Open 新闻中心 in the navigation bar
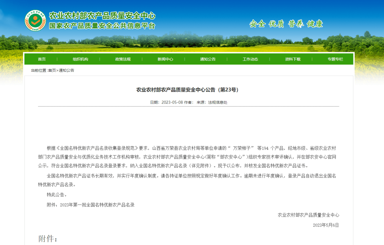The image size is (384, 245). (x=165, y=59)
